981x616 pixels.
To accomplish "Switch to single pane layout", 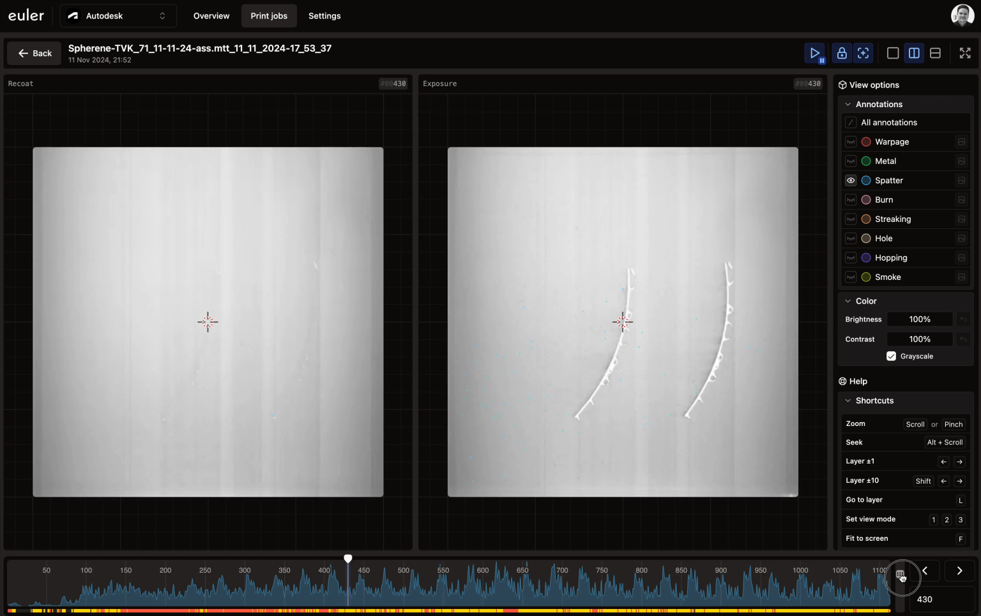I will [893, 54].
